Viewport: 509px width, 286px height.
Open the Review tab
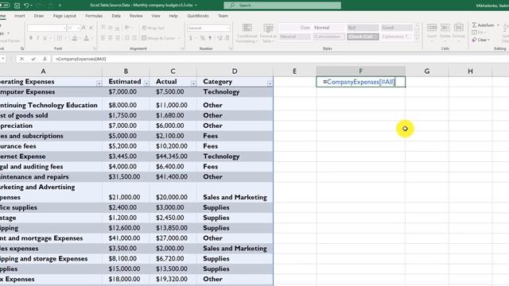[x=136, y=16]
